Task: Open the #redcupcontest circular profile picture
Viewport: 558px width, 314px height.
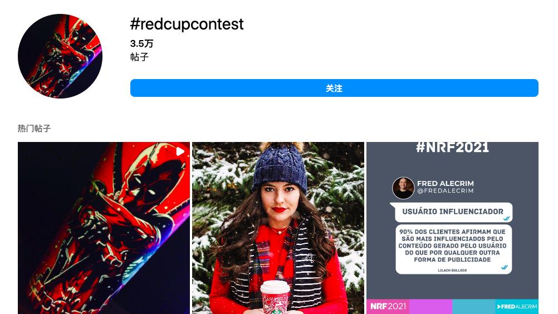Action: 60,56
